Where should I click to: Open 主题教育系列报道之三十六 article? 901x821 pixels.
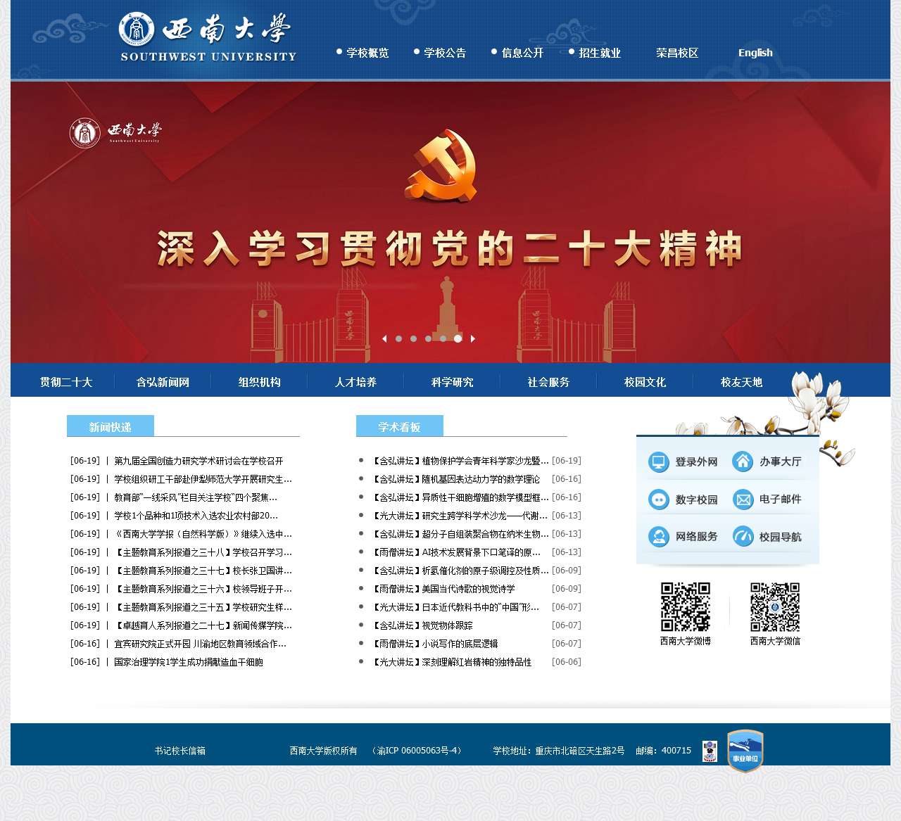(x=203, y=589)
